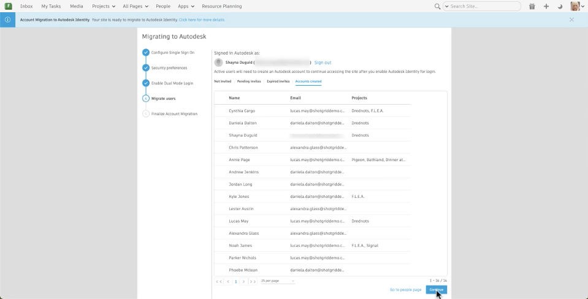Screen dimensions: 588x299
Task: Click 'Pigeon, Bathland, Dinner at...' projects cell
Action: tap(378, 160)
